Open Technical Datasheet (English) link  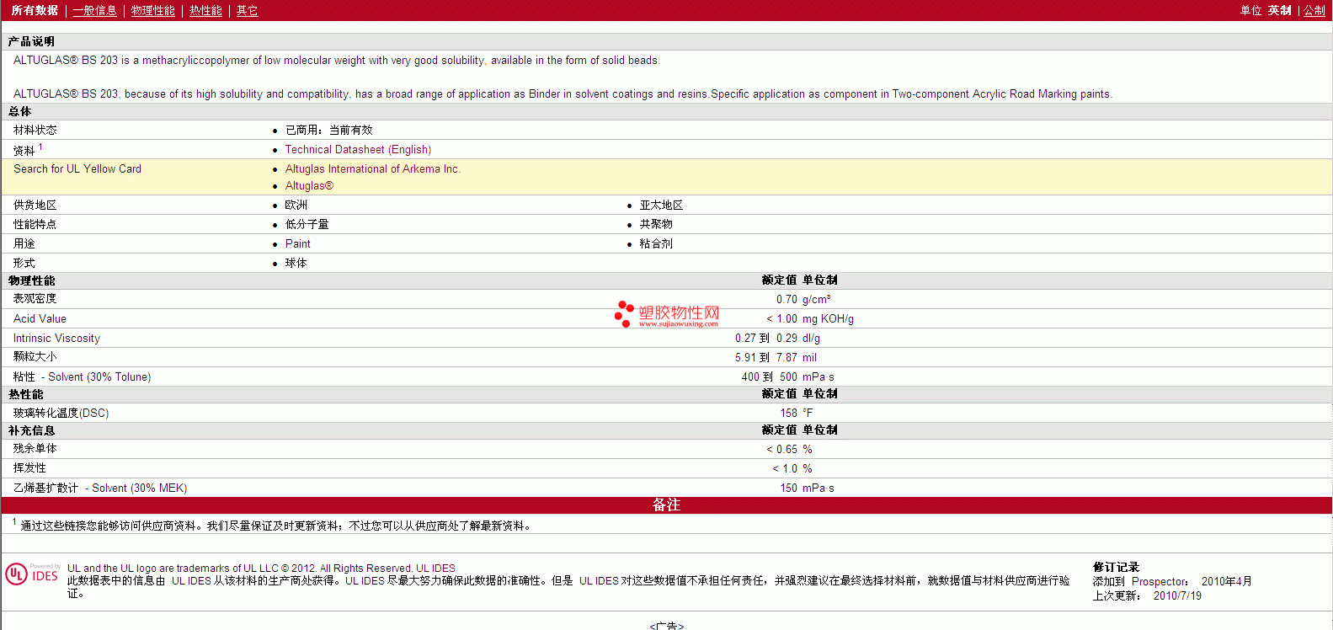[358, 149]
